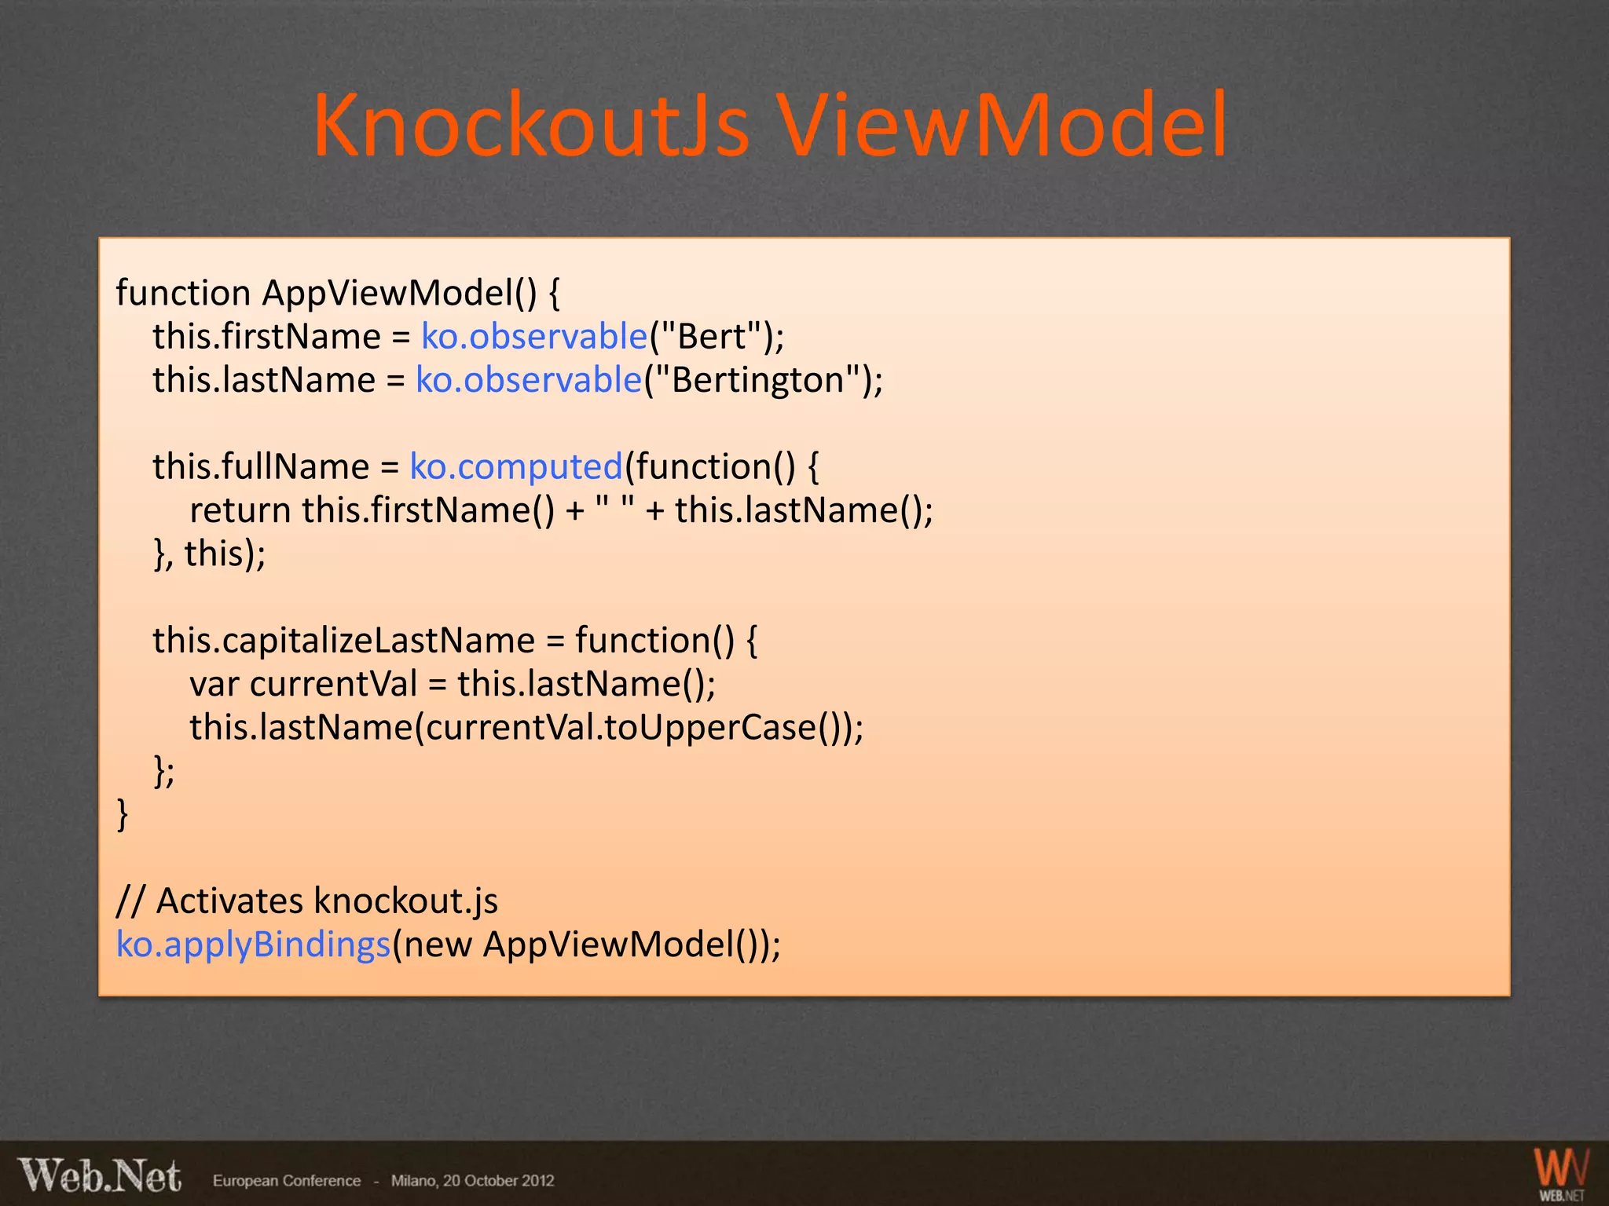Click the 'European Conference' footer text

(x=287, y=1181)
